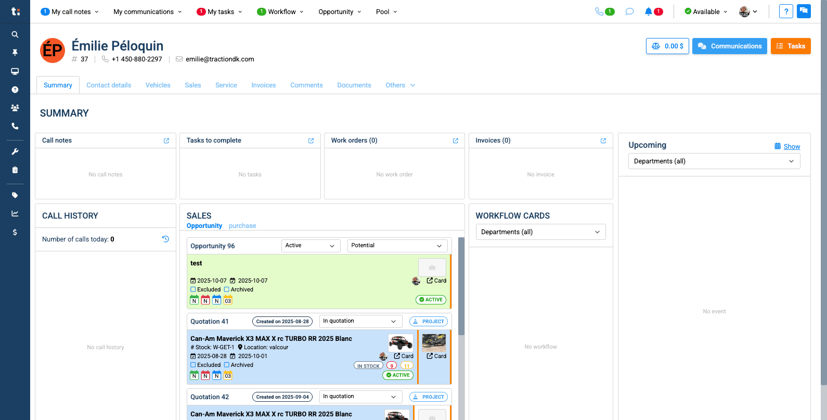Click the blue chat window icon
Image resolution: width=827 pixels, height=420 pixels.
804,11
